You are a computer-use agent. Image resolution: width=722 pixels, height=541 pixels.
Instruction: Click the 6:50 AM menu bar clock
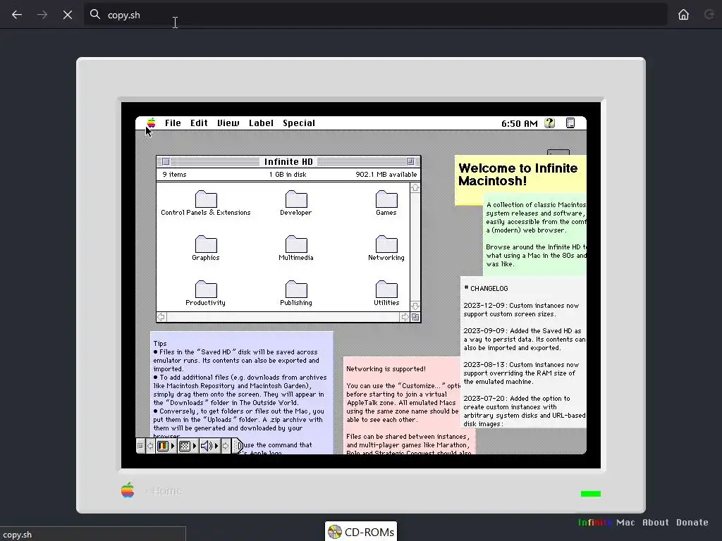tap(520, 123)
